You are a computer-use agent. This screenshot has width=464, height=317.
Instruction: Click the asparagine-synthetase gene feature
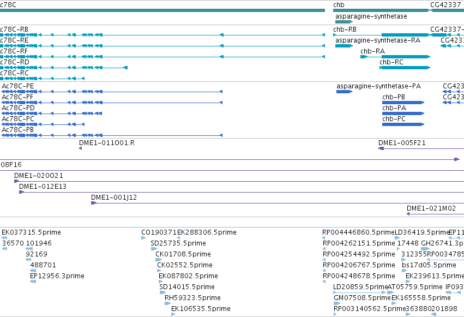pyautogui.click(x=344, y=22)
